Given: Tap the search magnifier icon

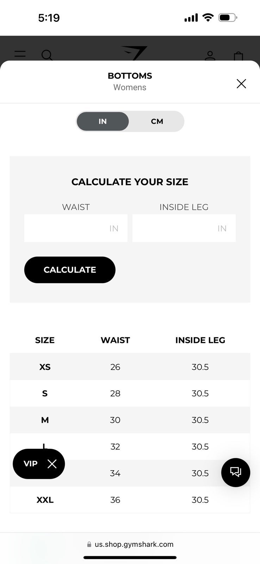Looking at the screenshot, I should (47, 55).
